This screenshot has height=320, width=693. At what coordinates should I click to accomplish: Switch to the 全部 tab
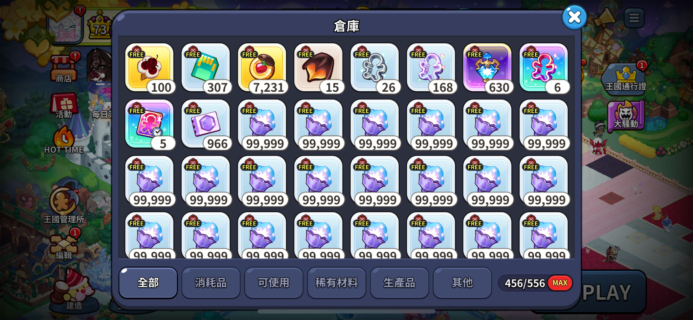(148, 283)
